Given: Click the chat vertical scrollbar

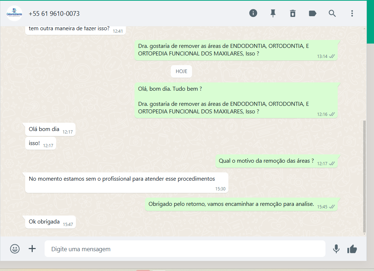Looking at the screenshot, I should [364, 176].
